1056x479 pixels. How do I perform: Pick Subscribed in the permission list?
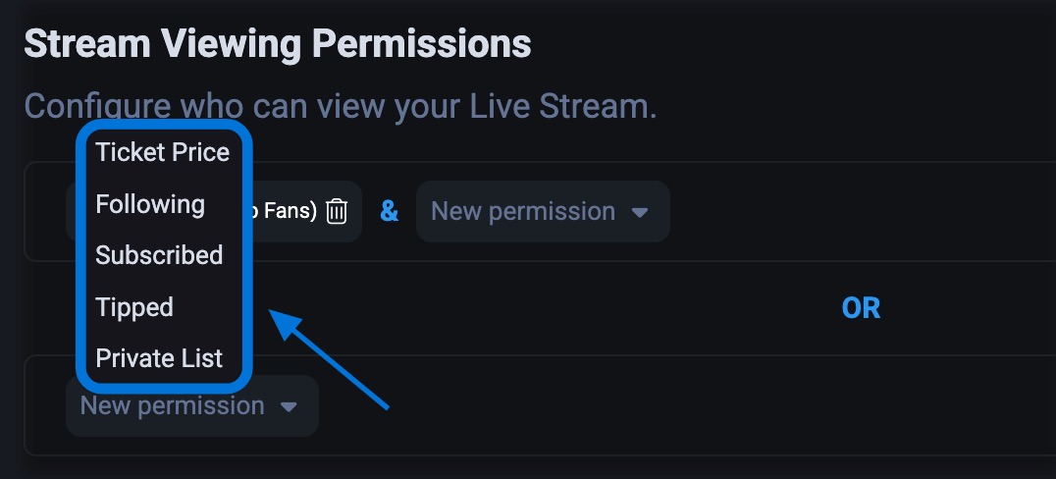tap(159, 255)
